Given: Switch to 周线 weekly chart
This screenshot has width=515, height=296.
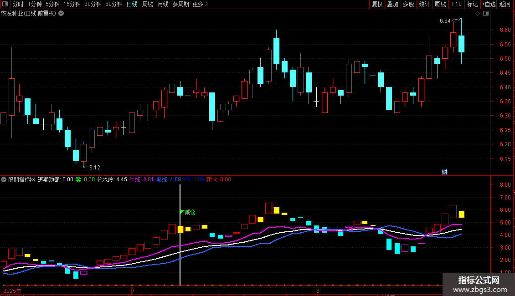Looking at the screenshot, I should pos(148,4).
